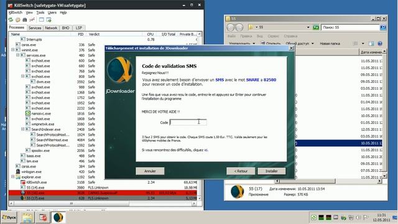Switch to the Services tab
The width and height of the screenshot is (398, 224).
click(x=35, y=28)
